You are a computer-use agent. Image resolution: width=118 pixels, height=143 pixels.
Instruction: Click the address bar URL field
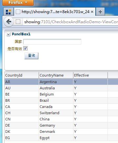pyautogui.click(x=70, y=22)
